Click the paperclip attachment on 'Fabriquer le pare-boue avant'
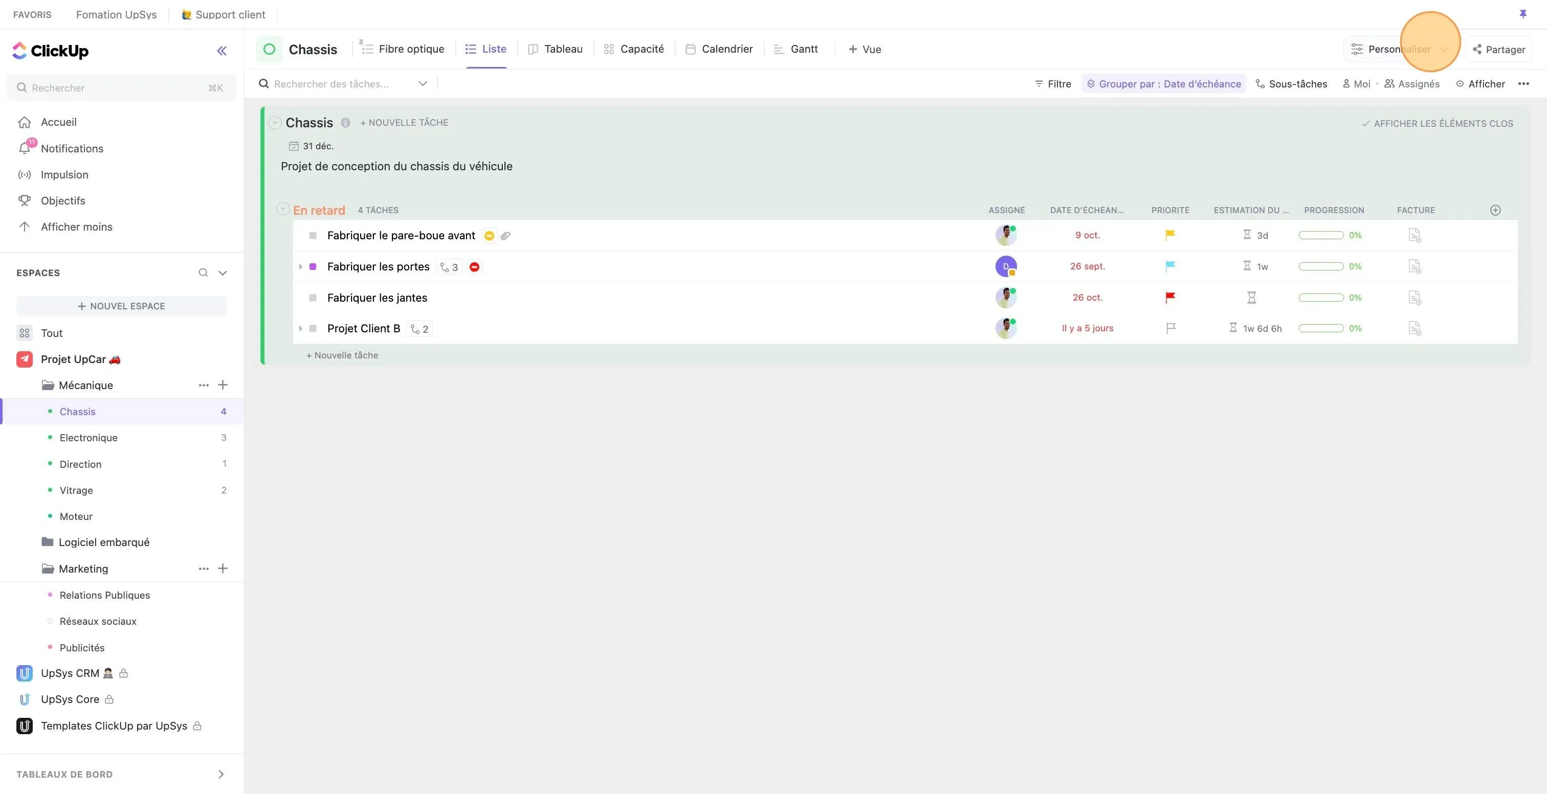The width and height of the screenshot is (1547, 794). [505, 235]
